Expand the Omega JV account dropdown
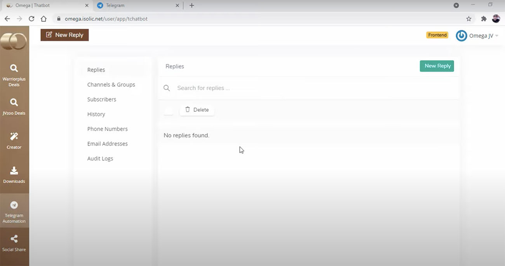This screenshot has width=505, height=266. pyautogui.click(x=497, y=36)
